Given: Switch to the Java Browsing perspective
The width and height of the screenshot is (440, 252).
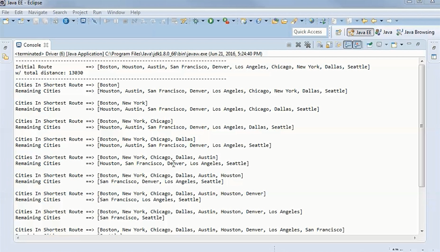Looking at the screenshot, I should click(415, 32).
